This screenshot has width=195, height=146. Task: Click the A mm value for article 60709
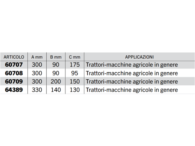[x=37, y=82]
